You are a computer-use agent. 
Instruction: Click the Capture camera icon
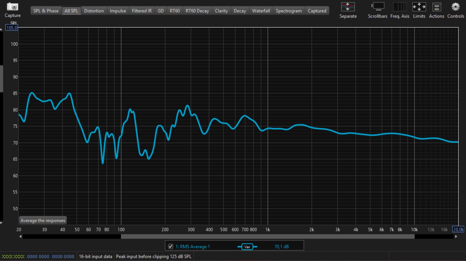[x=12, y=7]
